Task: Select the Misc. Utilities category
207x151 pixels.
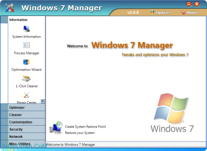Action: pos(23,144)
